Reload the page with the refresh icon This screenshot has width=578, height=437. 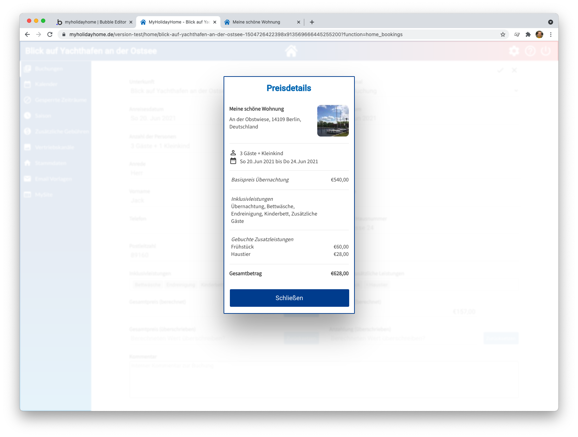pyautogui.click(x=50, y=34)
